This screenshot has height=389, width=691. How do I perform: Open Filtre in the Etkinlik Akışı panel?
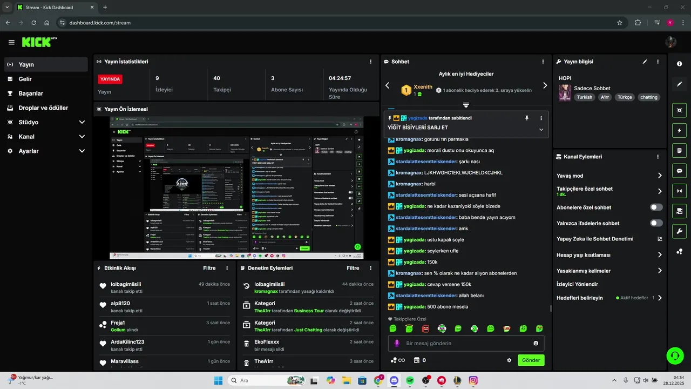click(209, 268)
